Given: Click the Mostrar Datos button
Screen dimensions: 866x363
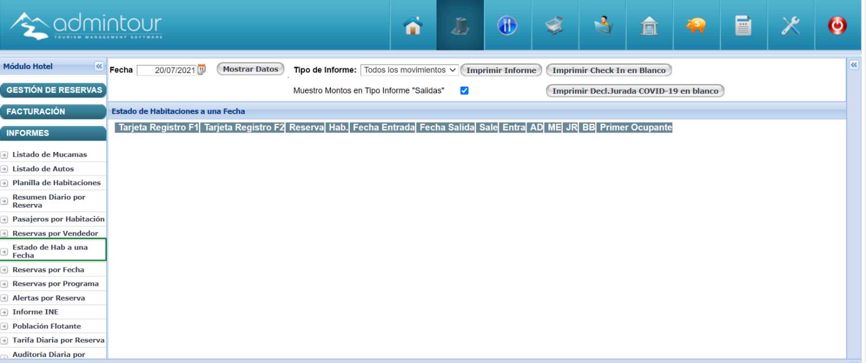Looking at the screenshot, I should 250,69.
